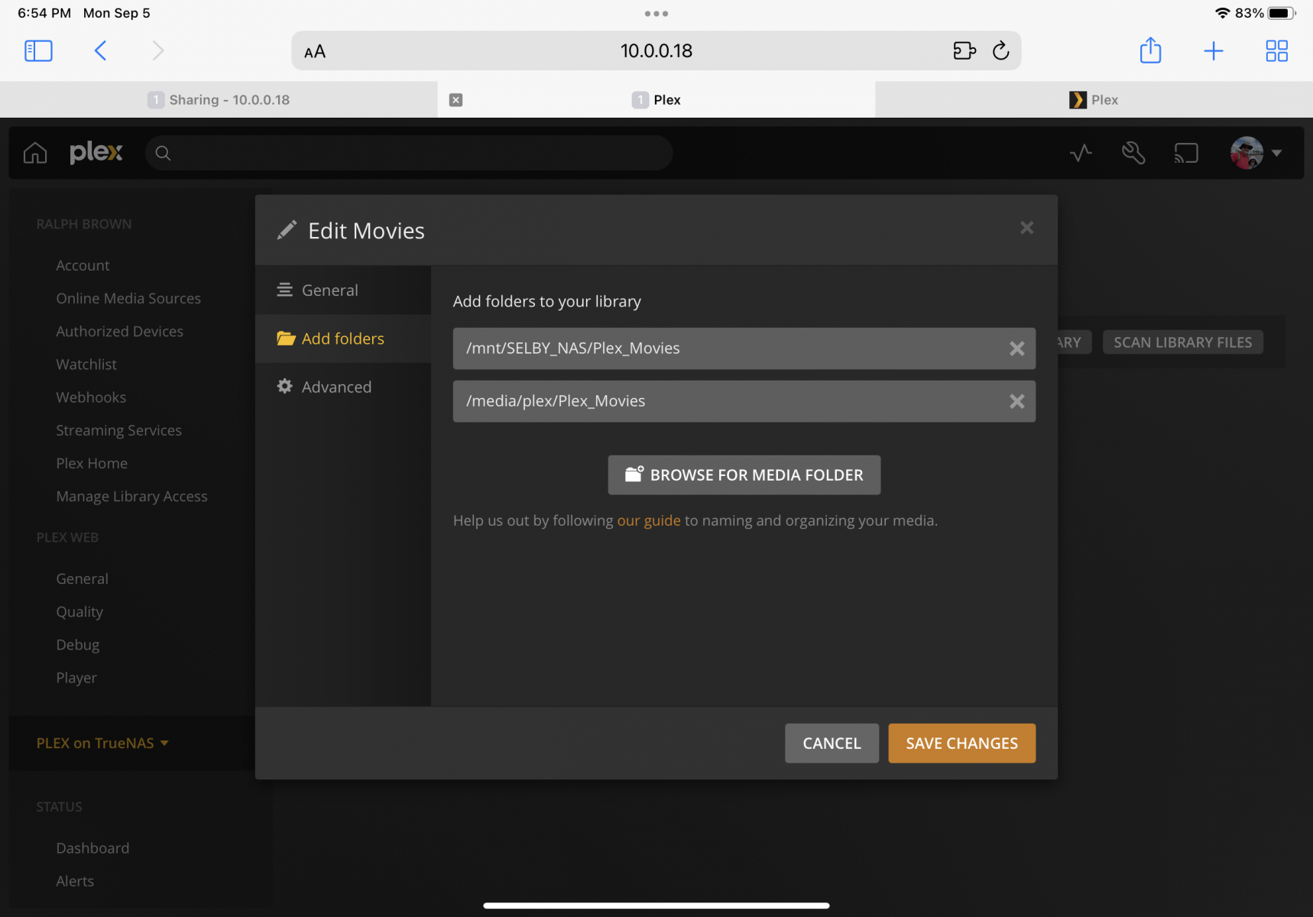Open Account settings

point(83,265)
